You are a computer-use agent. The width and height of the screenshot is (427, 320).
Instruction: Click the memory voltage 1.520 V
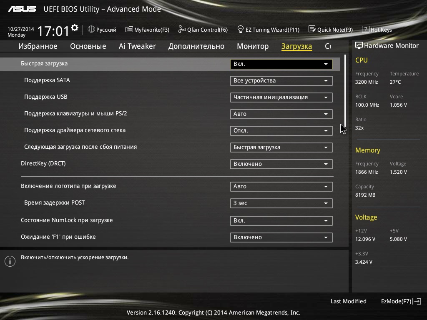[398, 172]
